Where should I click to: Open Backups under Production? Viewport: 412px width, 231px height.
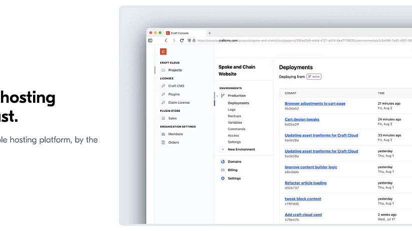pyautogui.click(x=234, y=116)
